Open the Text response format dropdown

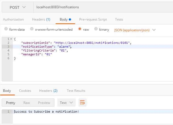[66, 103]
